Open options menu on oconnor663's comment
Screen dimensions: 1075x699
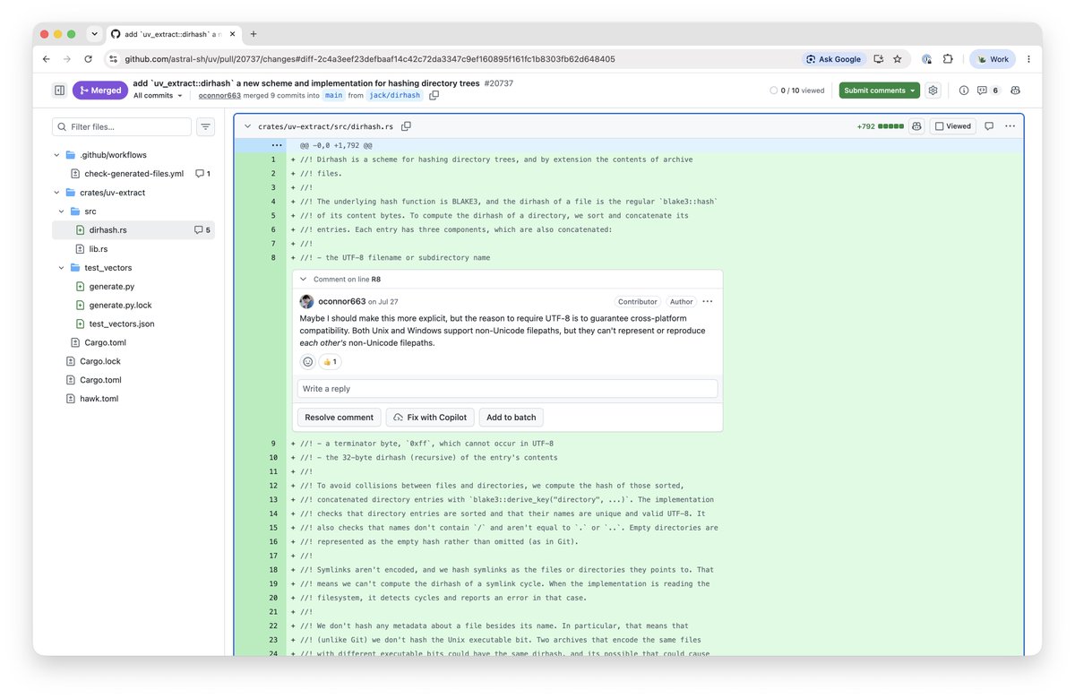[x=708, y=302]
